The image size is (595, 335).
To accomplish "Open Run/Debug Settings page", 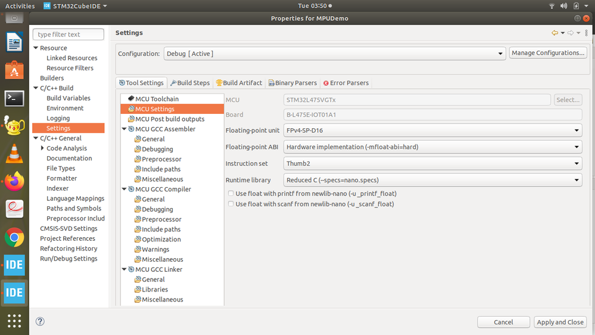I will point(68,259).
